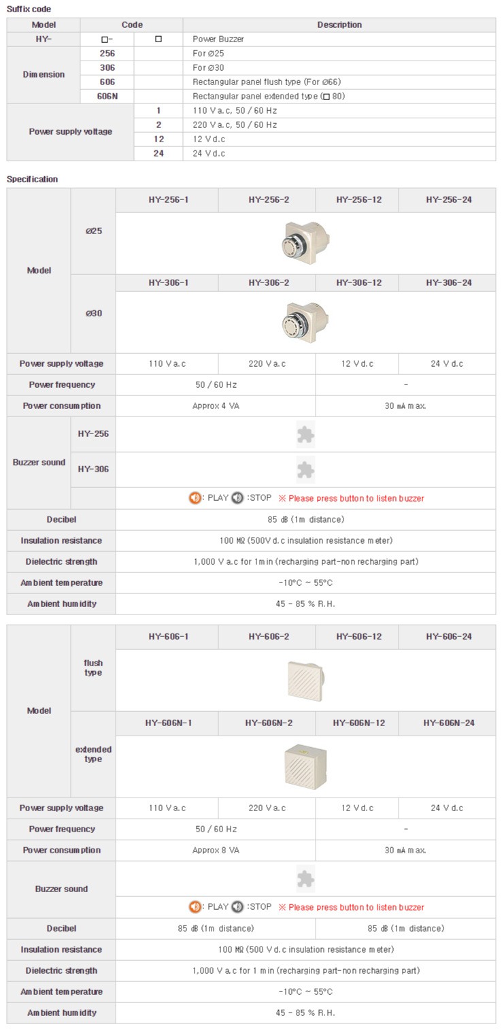This screenshot has height=1035, width=504.
Task: Click the HY-256 buzzer sound plugin icon
Action: pos(305,434)
